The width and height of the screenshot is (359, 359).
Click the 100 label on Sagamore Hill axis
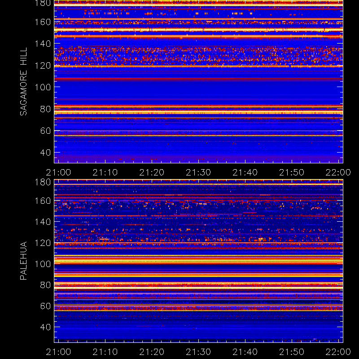pos(43,87)
